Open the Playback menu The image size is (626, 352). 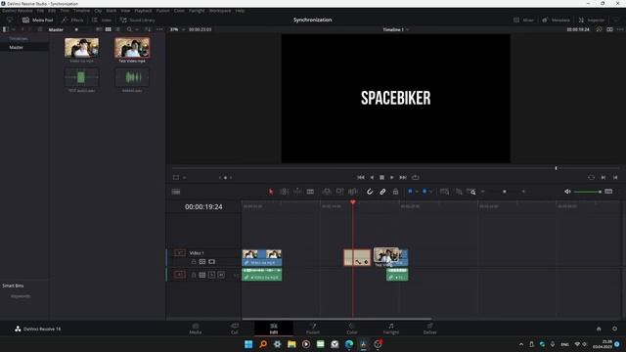143,11
